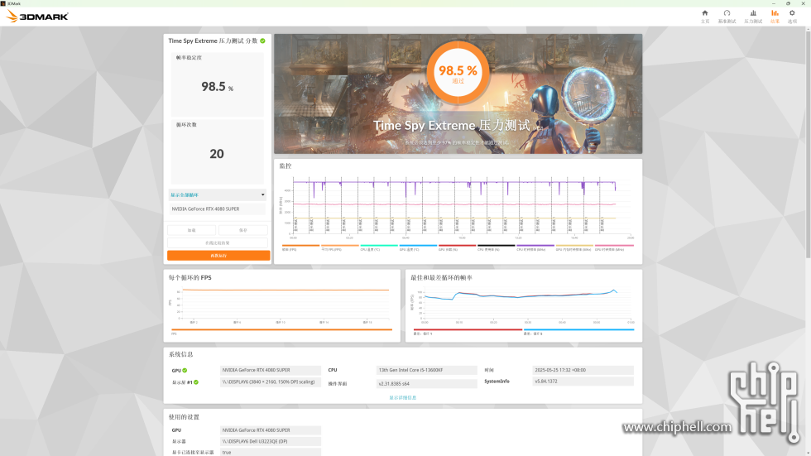Image resolution: width=811 pixels, height=456 pixels.
Task: Click the 98.5 % pass circle in banner
Action: (x=458, y=72)
